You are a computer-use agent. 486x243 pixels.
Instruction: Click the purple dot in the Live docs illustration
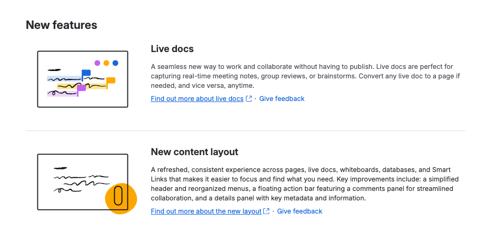click(x=97, y=63)
